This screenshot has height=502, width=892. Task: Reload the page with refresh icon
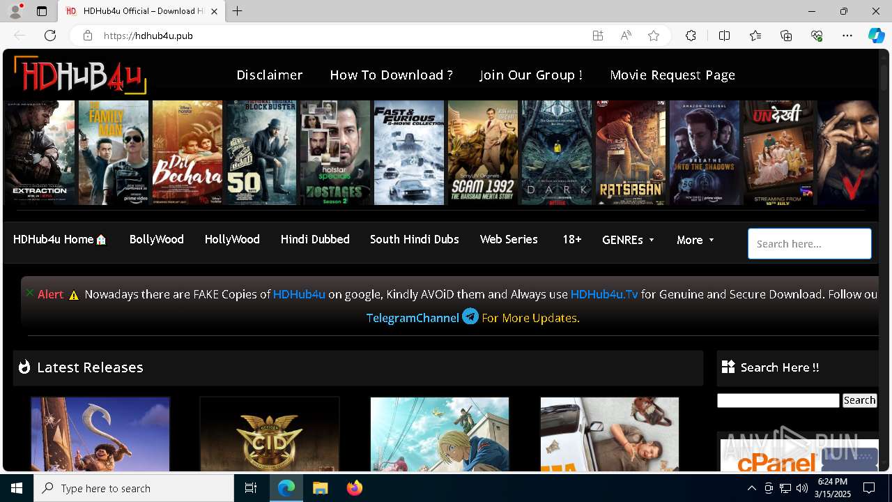50,36
